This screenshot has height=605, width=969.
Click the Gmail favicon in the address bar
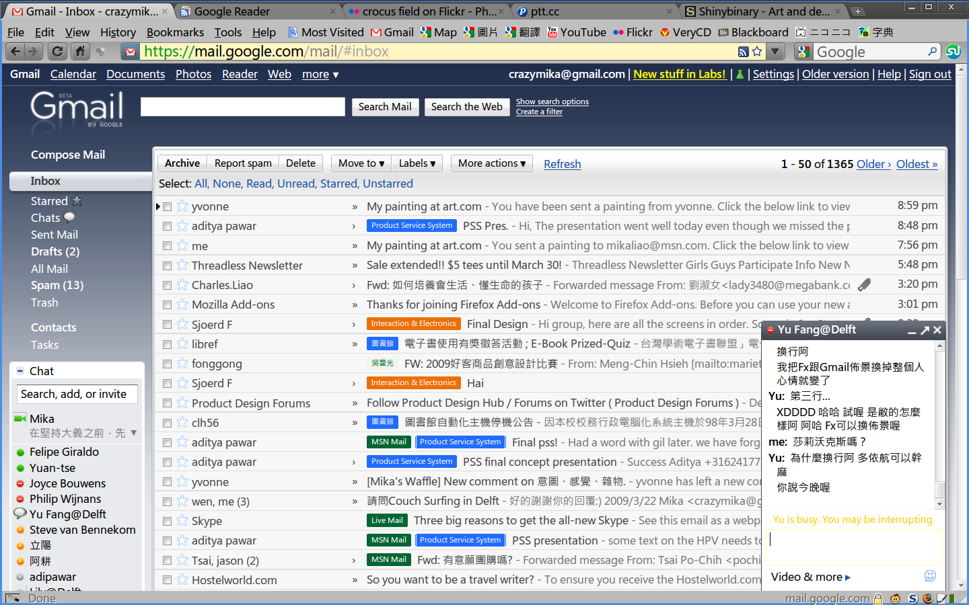131,52
